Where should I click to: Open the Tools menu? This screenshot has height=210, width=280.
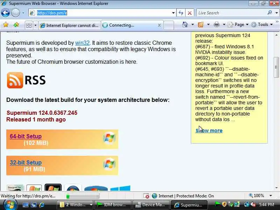pos(262,24)
